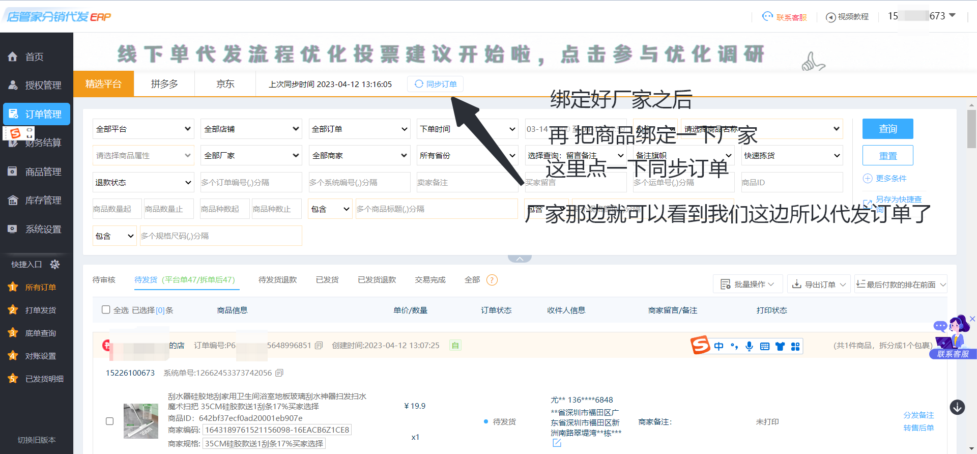Open the 全部厂家 manufacturer dropdown
The width and height of the screenshot is (977, 454).
251,156
